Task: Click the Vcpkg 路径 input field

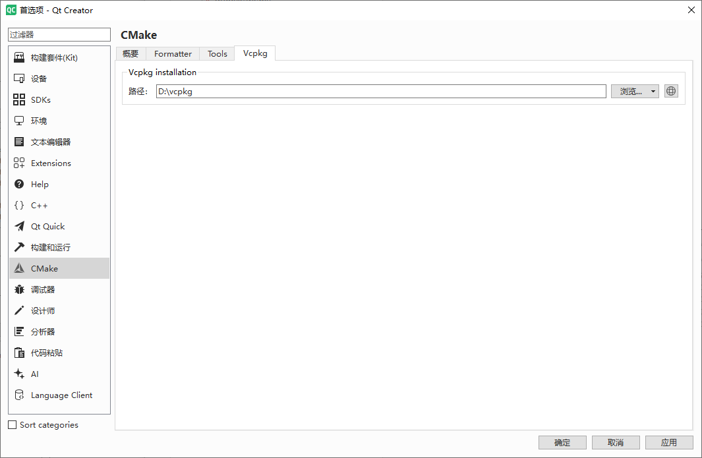Action: pyautogui.click(x=380, y=92)
